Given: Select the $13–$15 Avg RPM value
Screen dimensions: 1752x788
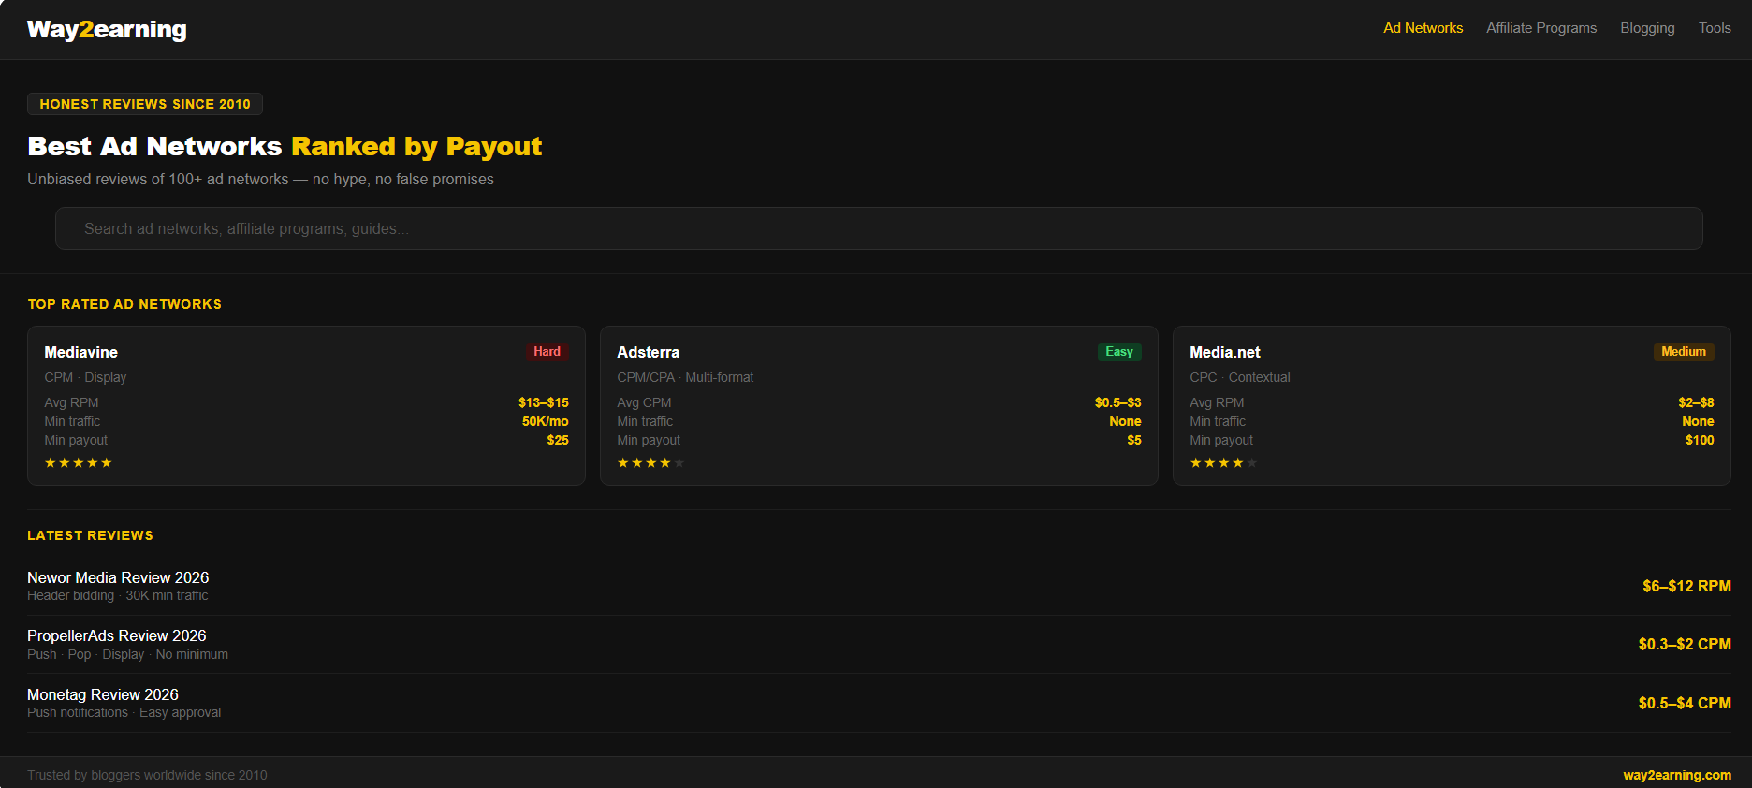Looking at the screenshot, I should tap(544, 402).
